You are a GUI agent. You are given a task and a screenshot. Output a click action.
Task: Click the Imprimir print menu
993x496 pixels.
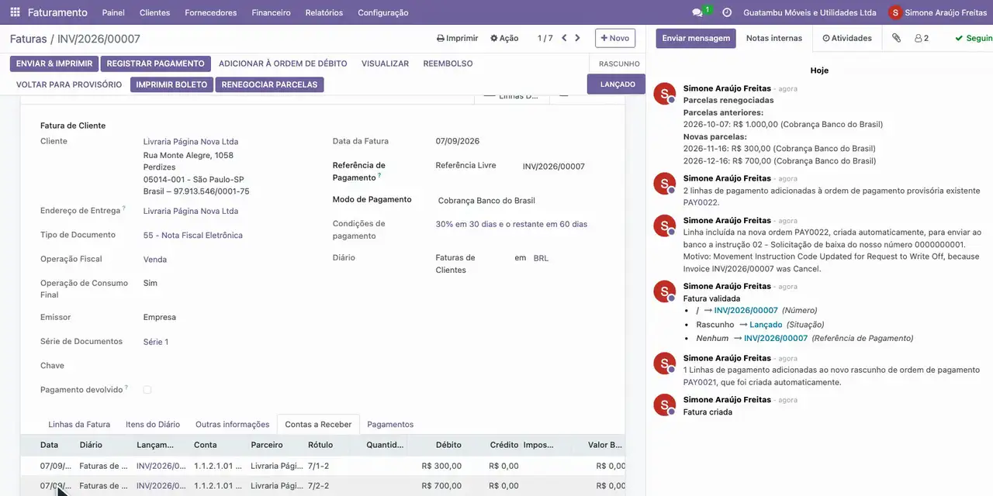point(458,38)
